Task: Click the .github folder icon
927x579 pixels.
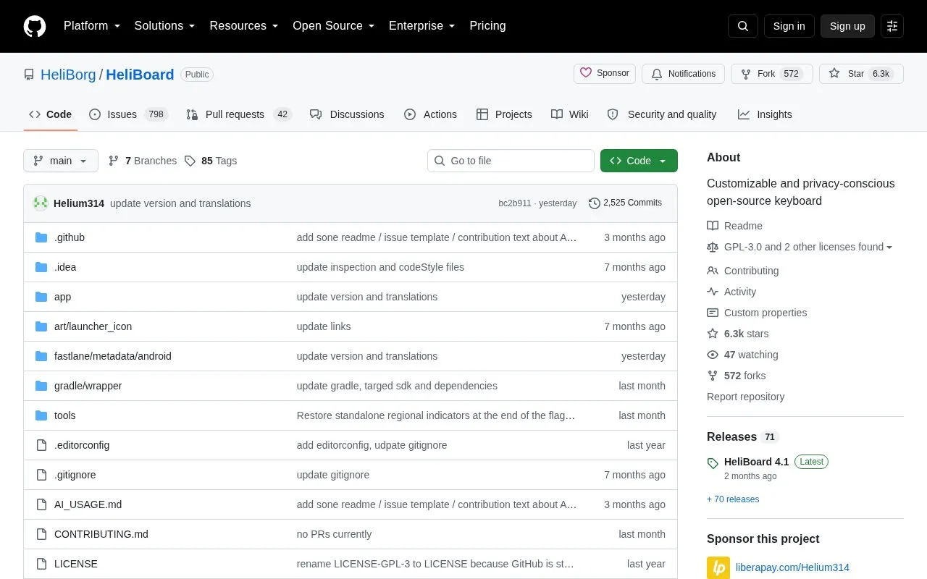Action: [41, 237]
